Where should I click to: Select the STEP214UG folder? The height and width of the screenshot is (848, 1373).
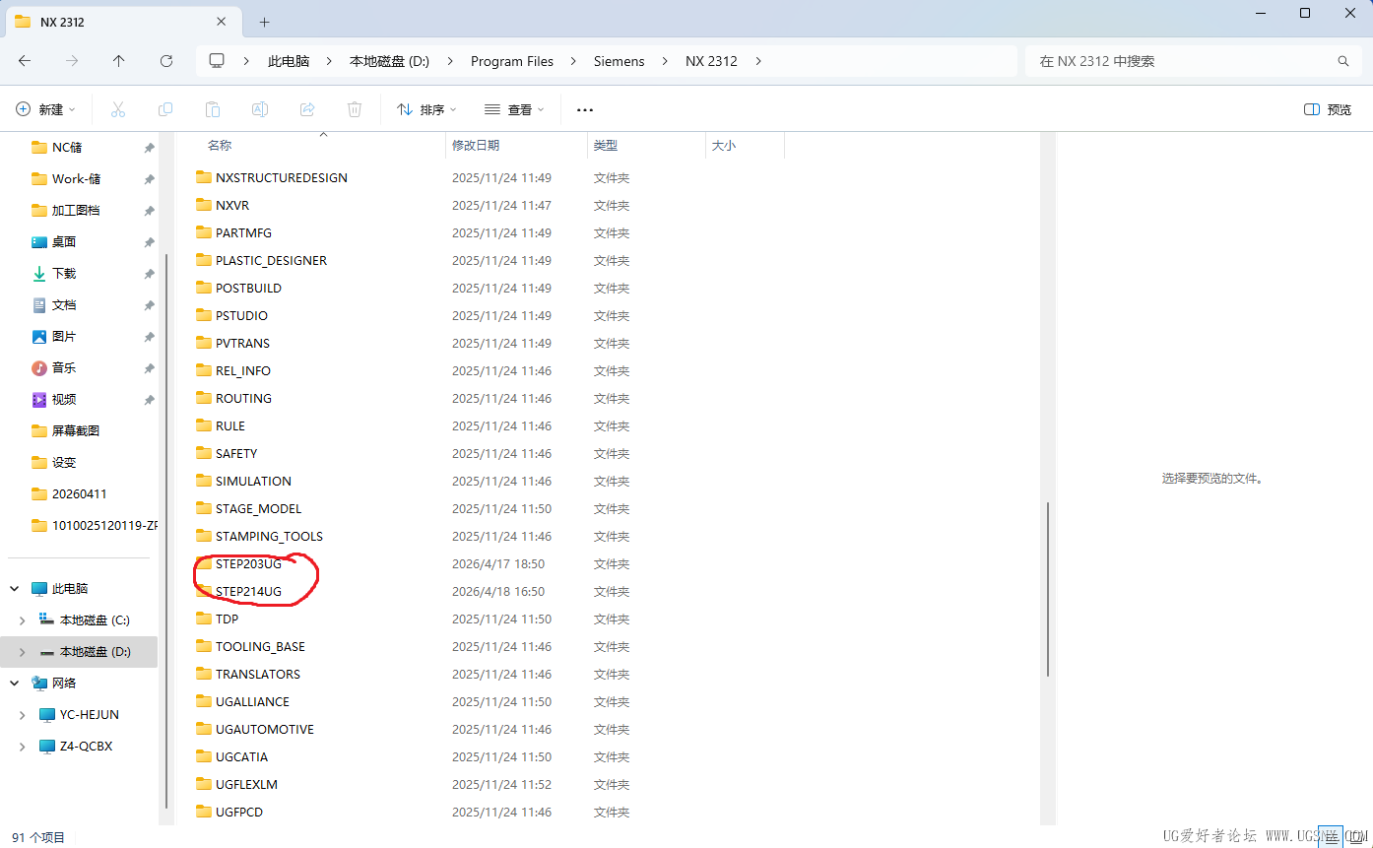pos(248,592)
